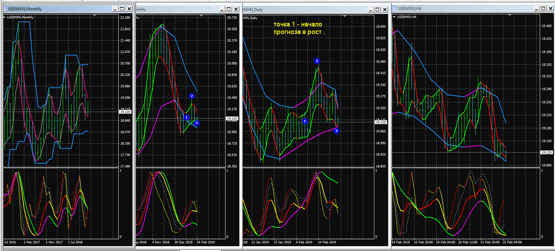Select the yellow text 'точка 1 - начало' annotation
Image resolution: width=555 pixels, height=251 pixels.
click(298, 24)
